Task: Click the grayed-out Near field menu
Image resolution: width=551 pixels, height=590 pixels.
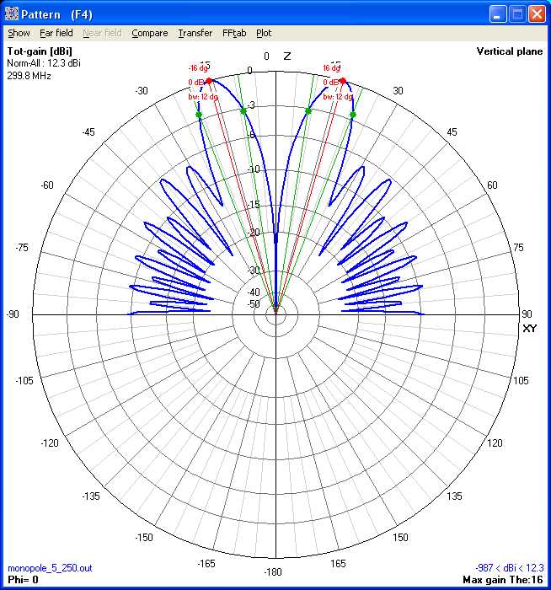Action: 102,33
